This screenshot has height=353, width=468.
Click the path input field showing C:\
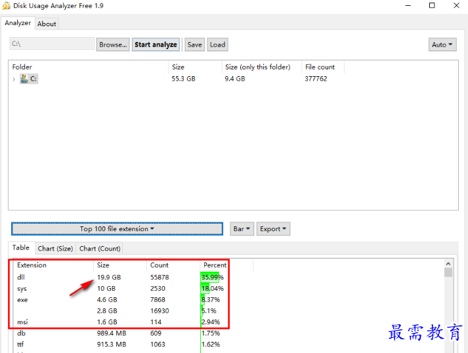(x=52, y=45)
